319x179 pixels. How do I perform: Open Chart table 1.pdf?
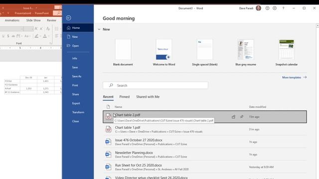pos(205,129)
